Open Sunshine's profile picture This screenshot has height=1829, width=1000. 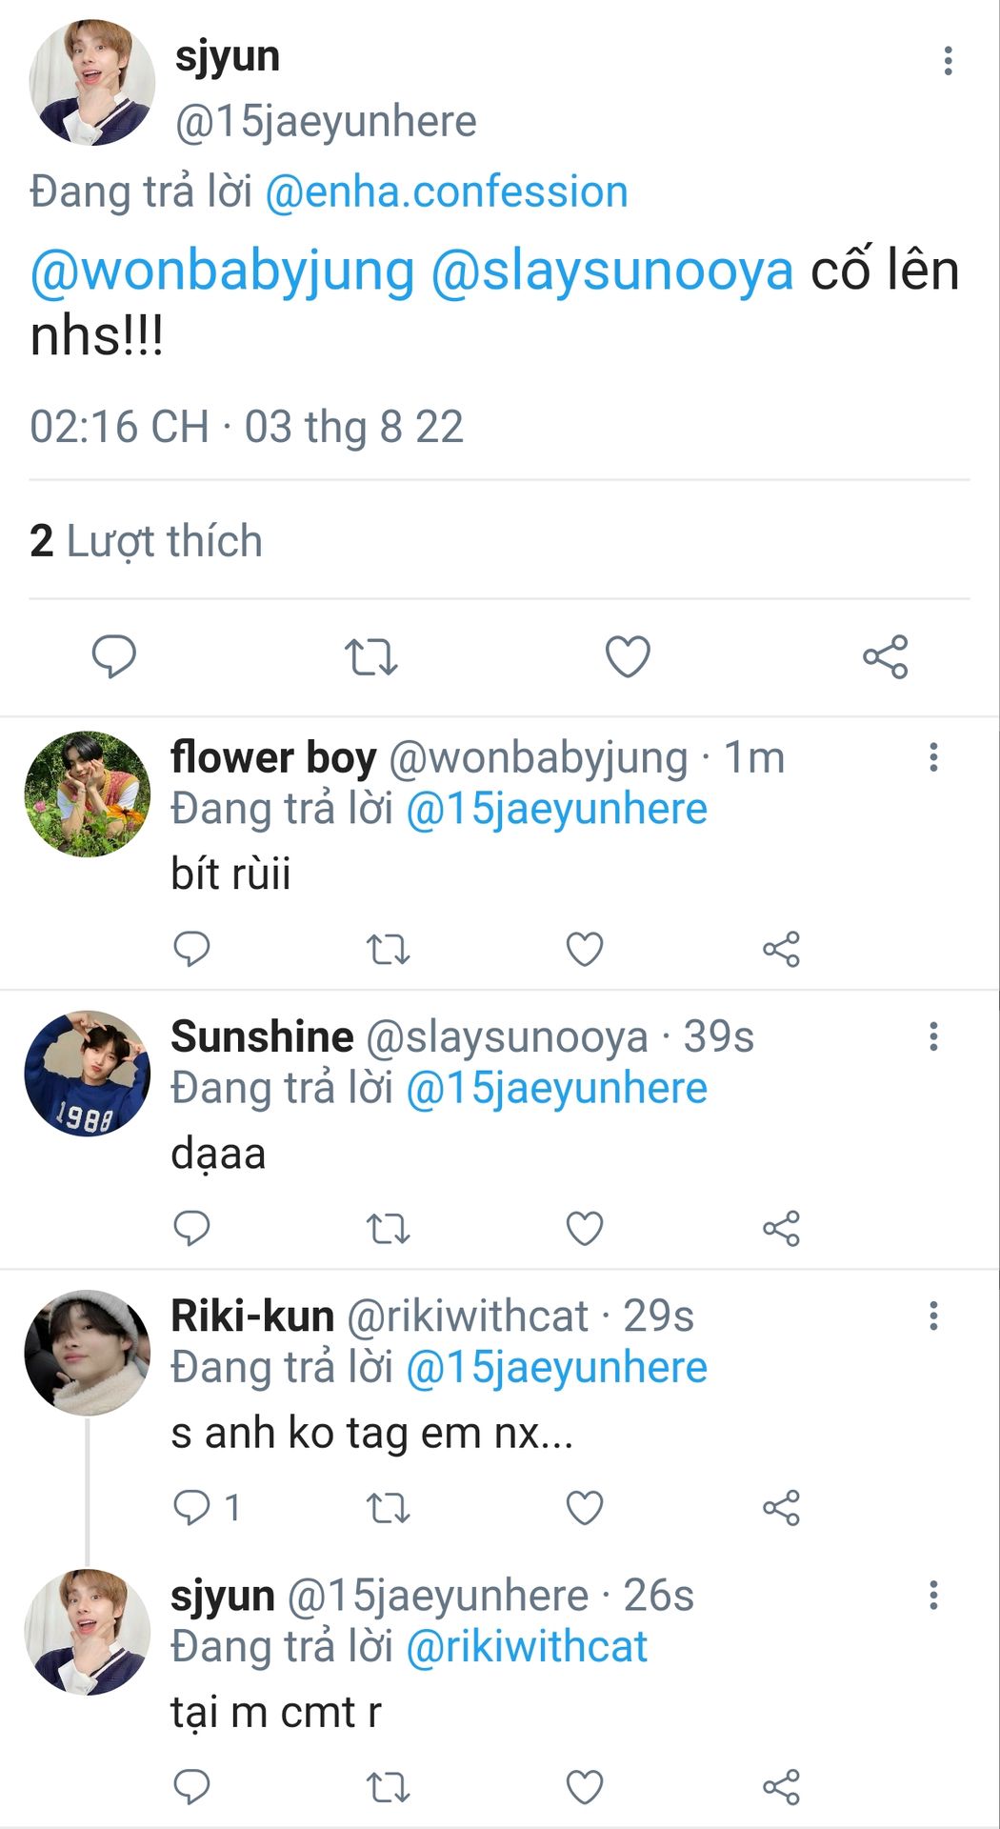coord(87,1074)
